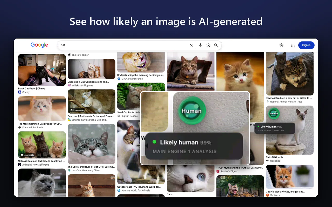
Task: Click the Google logo
Action: click(39, 45)
